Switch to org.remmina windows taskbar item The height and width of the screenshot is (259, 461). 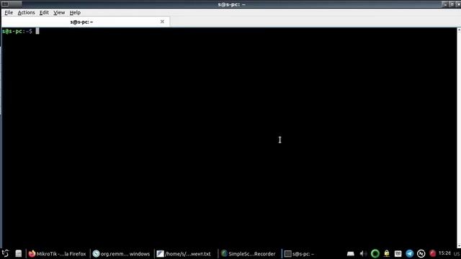122,254
